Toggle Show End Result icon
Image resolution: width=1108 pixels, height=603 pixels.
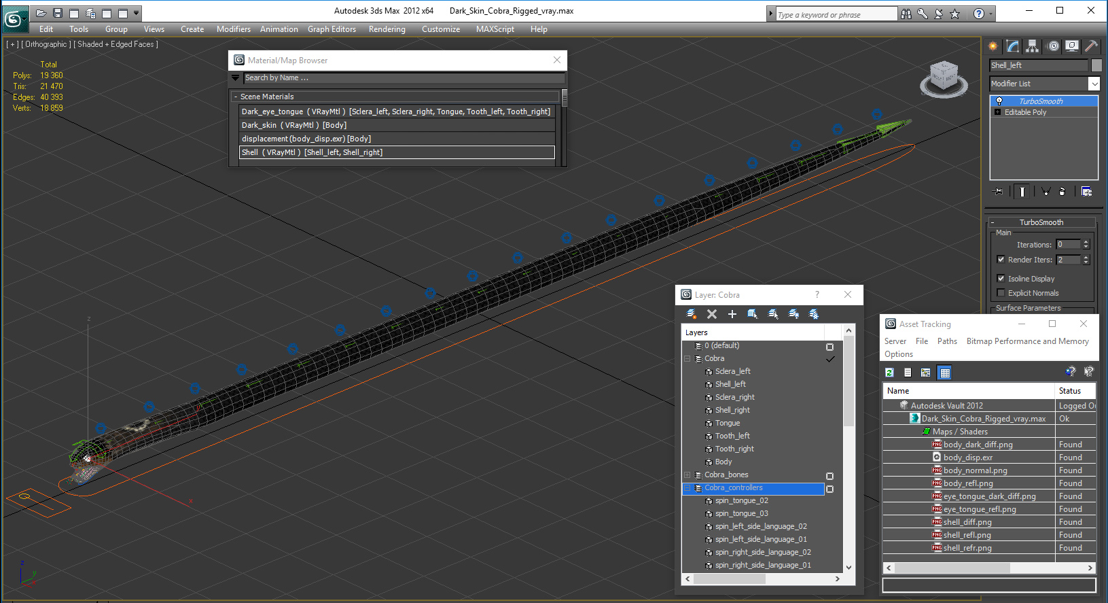coord(1022,192)
